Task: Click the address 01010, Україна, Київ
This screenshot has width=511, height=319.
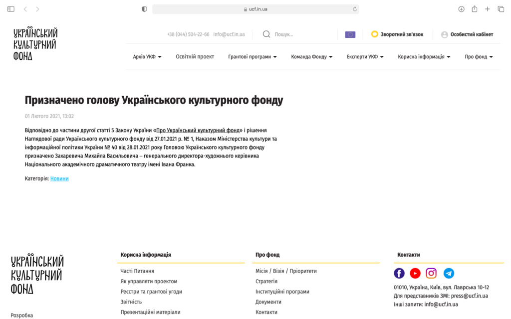Action: tap(441, 288)
